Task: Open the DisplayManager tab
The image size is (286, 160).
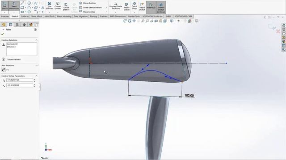Action: (31, 24)
